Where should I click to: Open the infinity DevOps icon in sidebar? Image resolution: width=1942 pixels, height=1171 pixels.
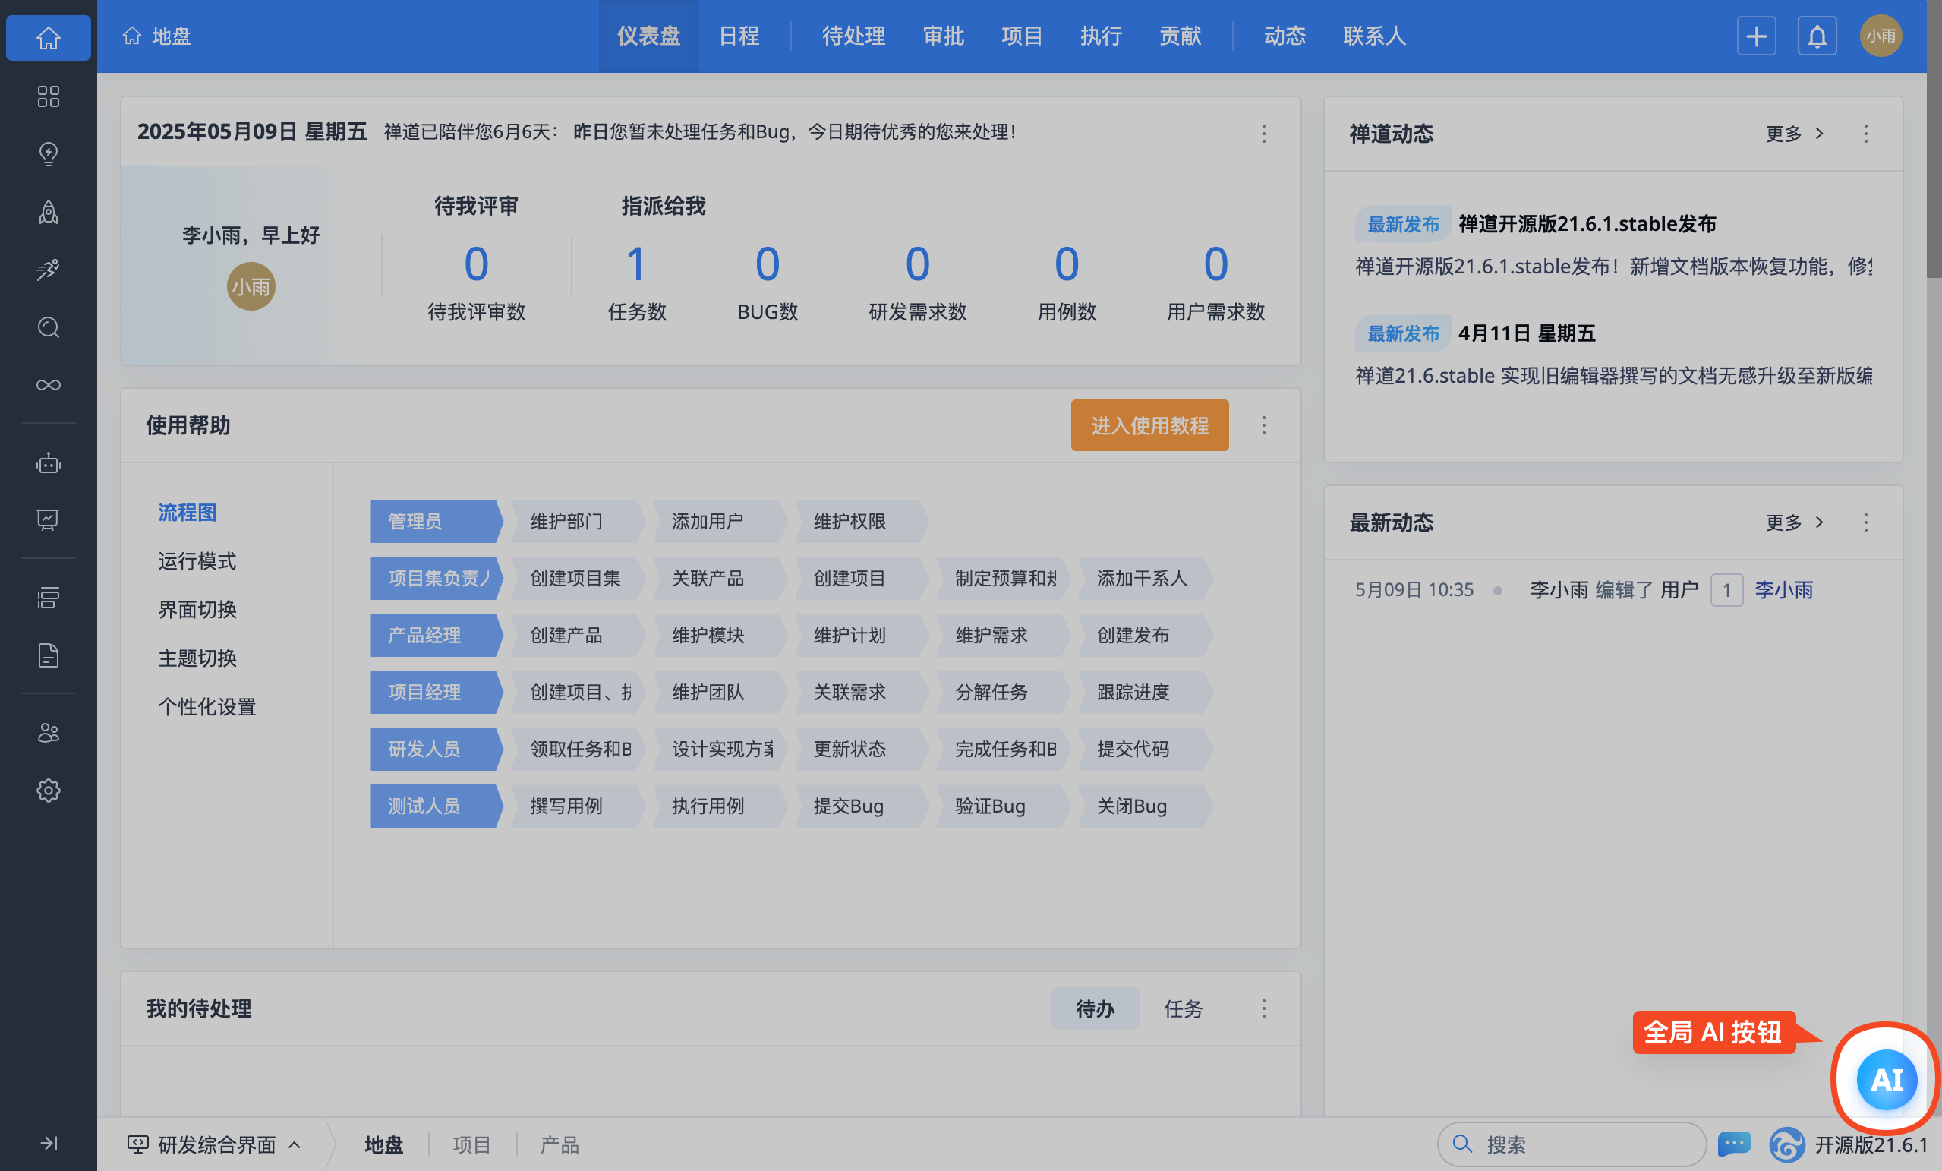pyautogui.click(x=48, y=385)
